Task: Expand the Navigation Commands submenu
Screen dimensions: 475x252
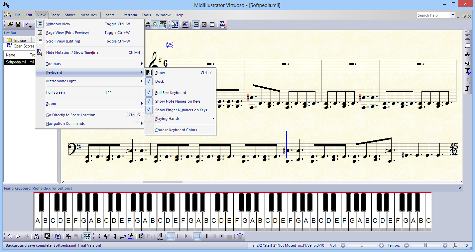Action: pos(90,124)
